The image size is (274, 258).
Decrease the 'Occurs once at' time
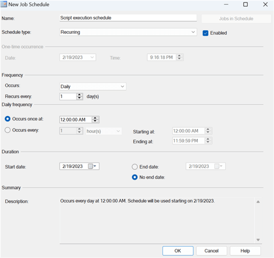[95, 121]
